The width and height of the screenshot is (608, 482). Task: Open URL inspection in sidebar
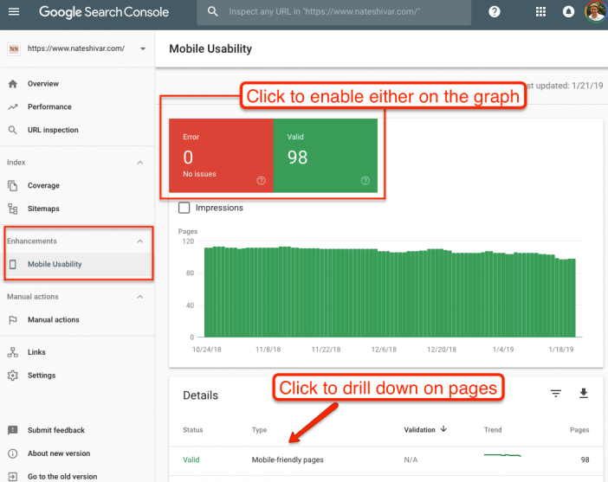77,130
